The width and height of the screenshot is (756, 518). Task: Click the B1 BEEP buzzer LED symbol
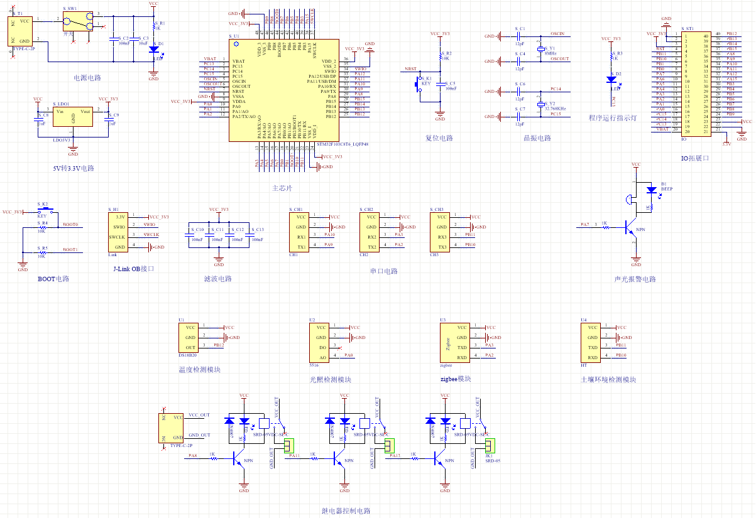tap(651, 190)
